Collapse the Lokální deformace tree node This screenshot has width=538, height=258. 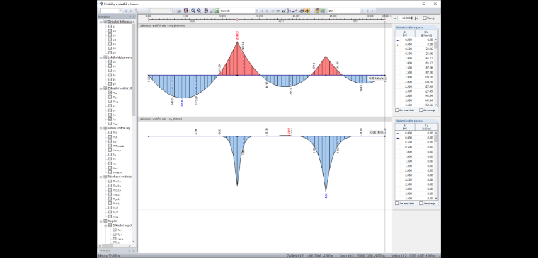point(101,57)
